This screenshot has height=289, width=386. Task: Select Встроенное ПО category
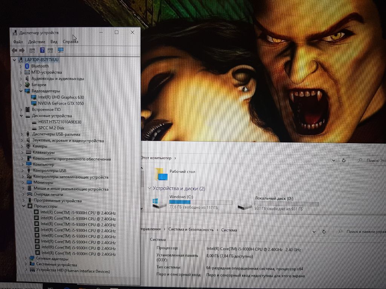[46, 110]
